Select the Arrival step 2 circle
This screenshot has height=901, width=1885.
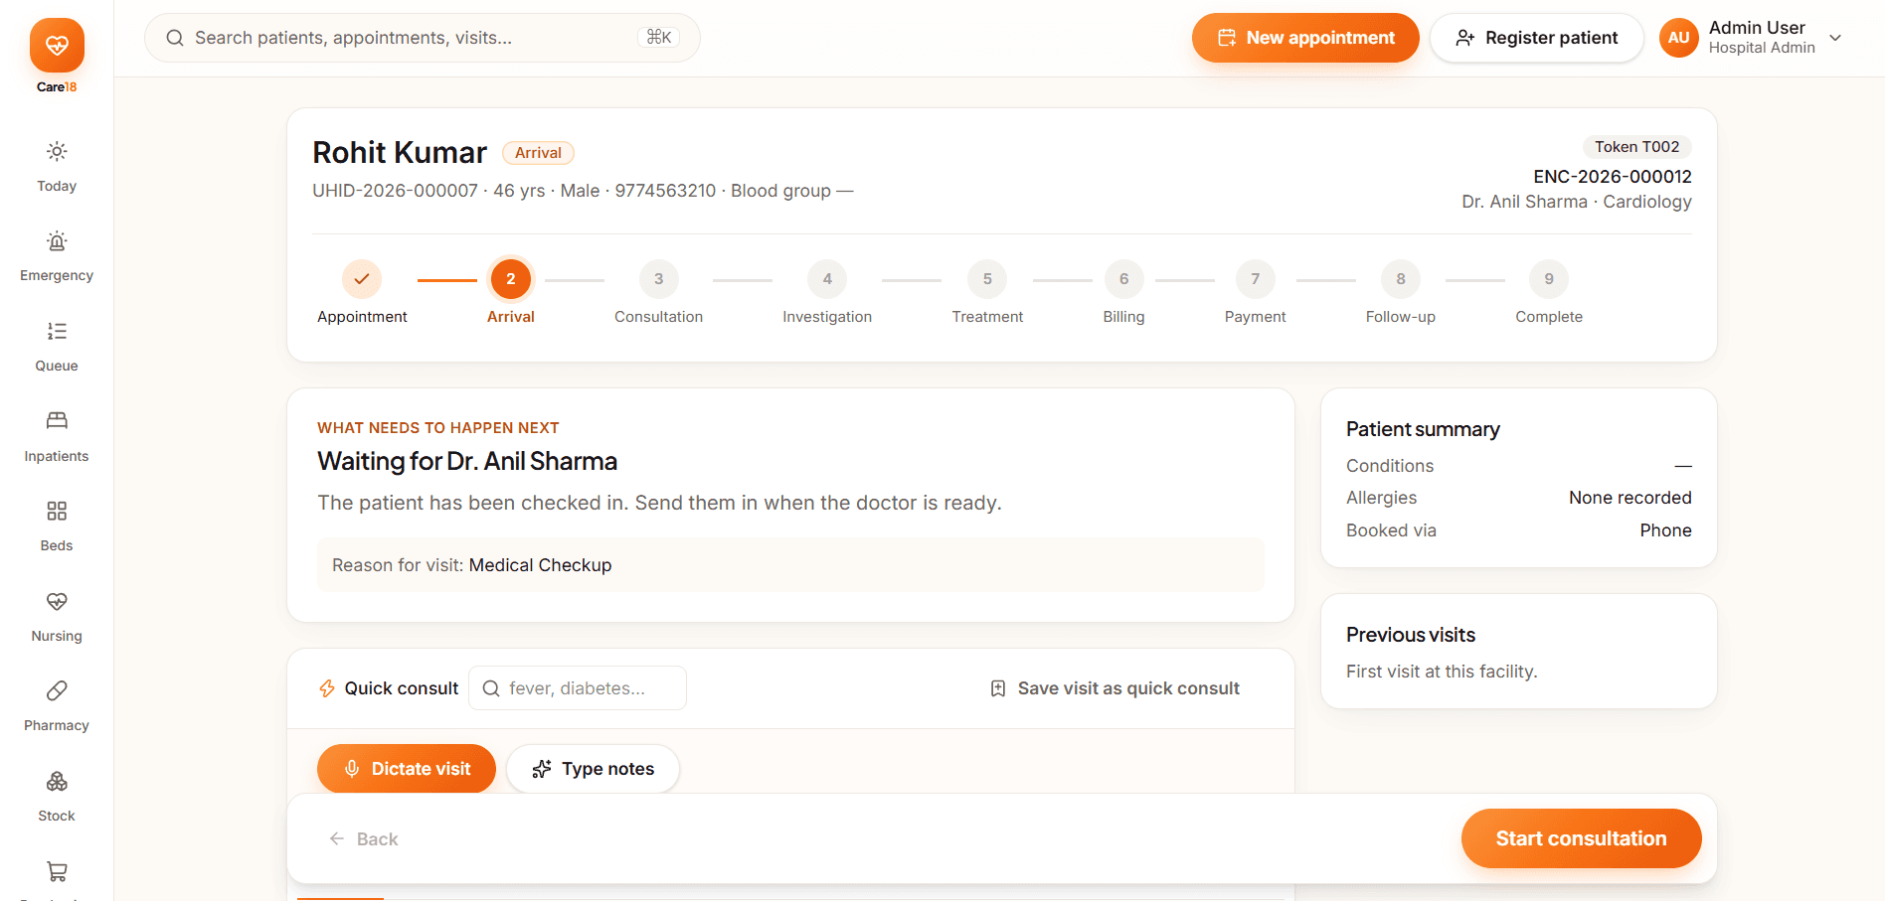[511, 279]
